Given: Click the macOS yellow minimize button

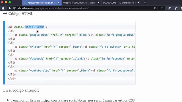Looking at the screenshot, I should (6, 2).
